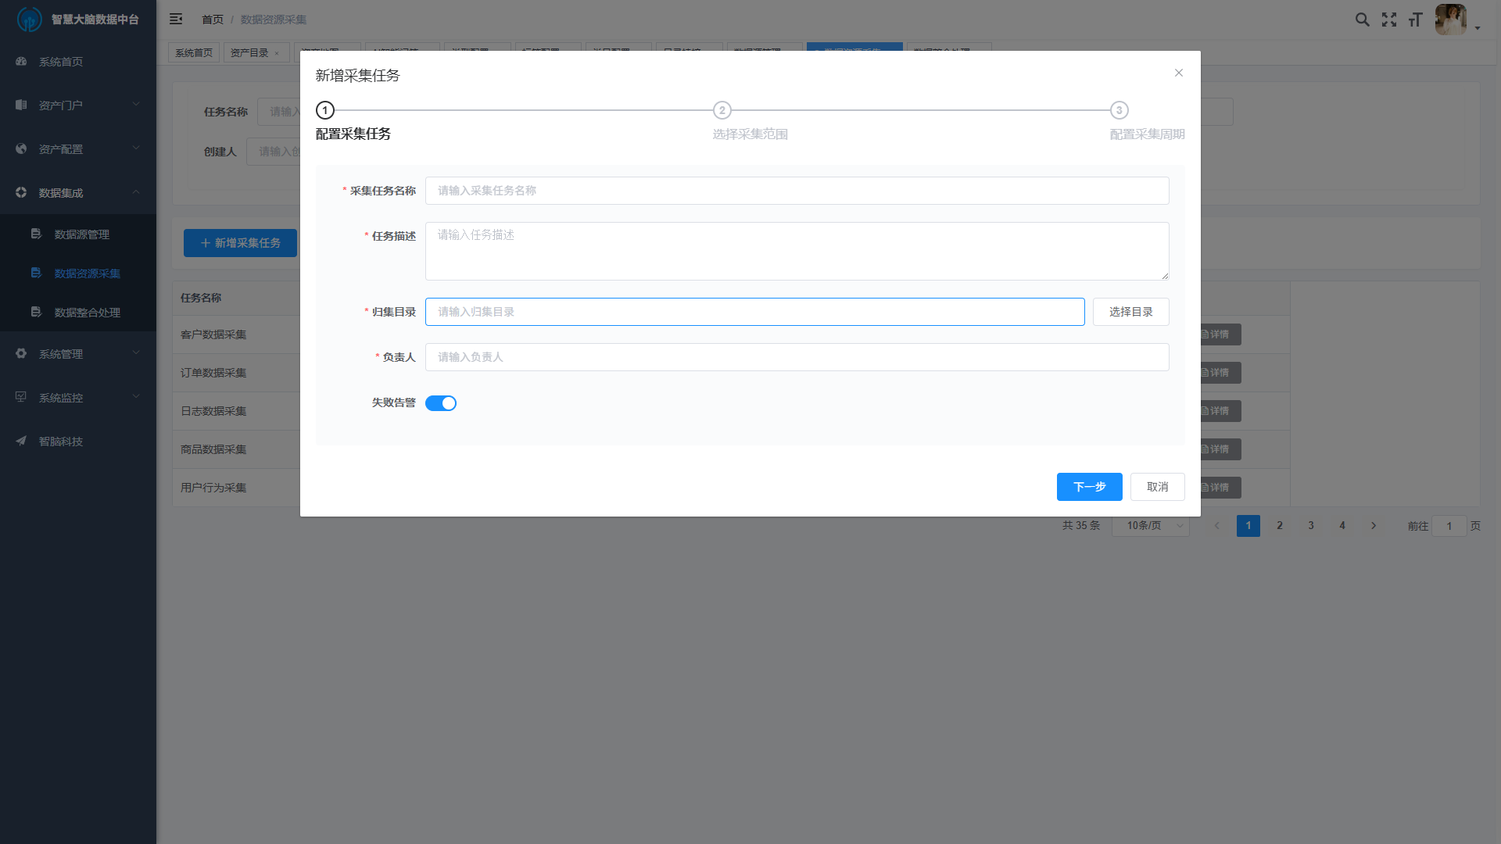
Task: Click the 采集任务名称 input field
Action: click(x=797, y=191)
